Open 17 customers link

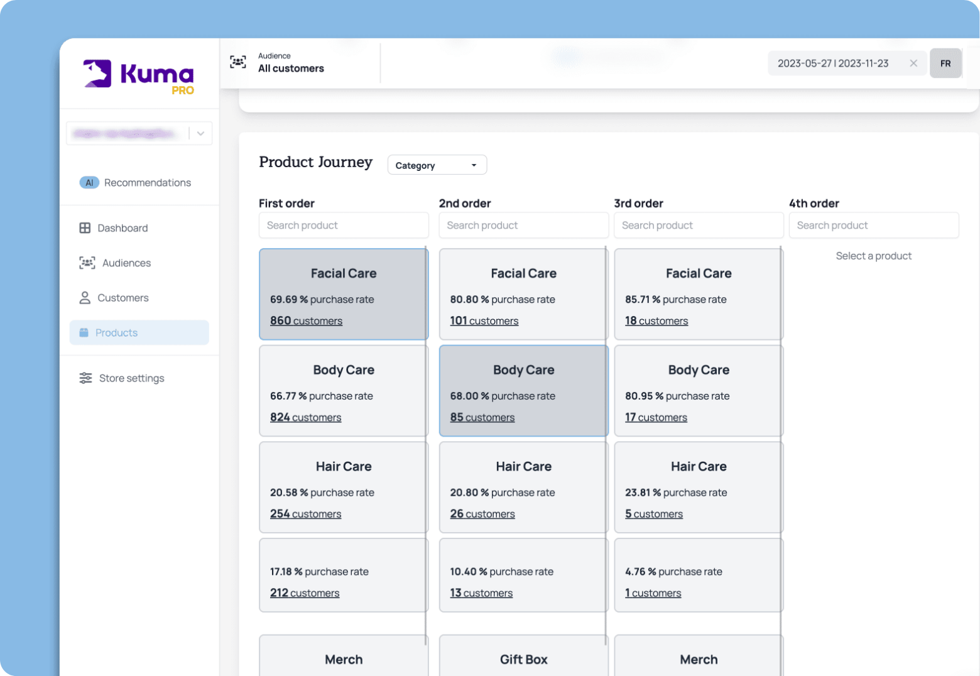coord(656,417)
